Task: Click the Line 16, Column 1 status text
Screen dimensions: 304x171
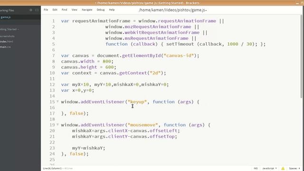Action: (x=52, y=168)
